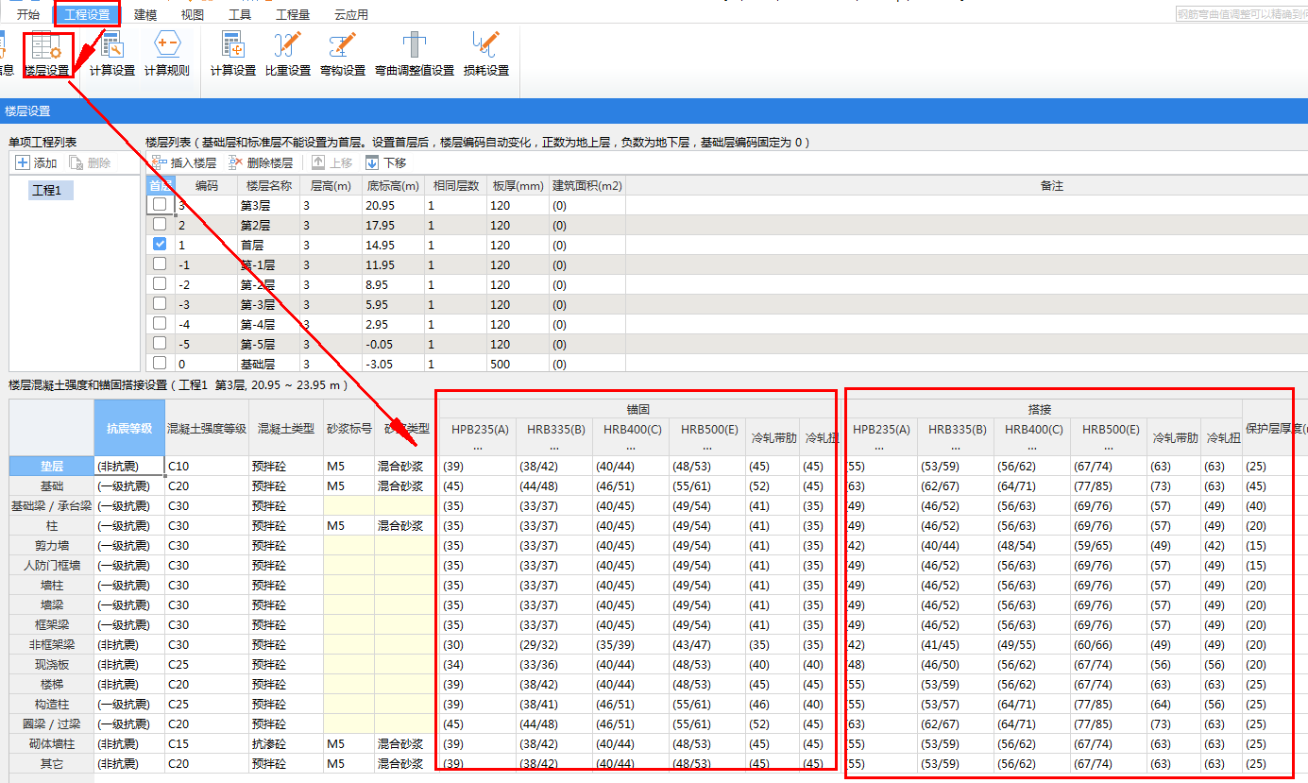
Task: Click the 基础层 floor name cell
Action: coord(269,364)
